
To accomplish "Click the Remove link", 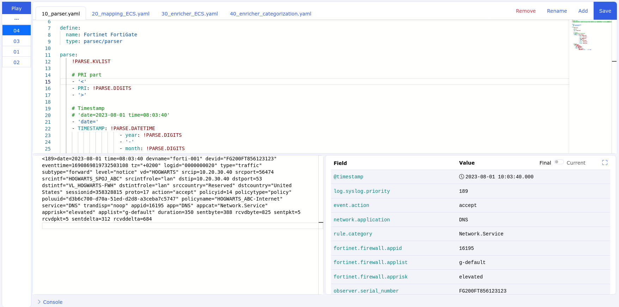I will click(526, 11).
